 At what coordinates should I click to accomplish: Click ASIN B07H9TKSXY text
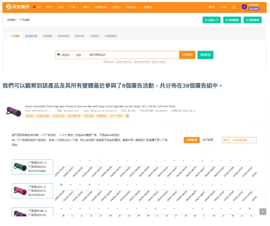click(x=37, y=195)
